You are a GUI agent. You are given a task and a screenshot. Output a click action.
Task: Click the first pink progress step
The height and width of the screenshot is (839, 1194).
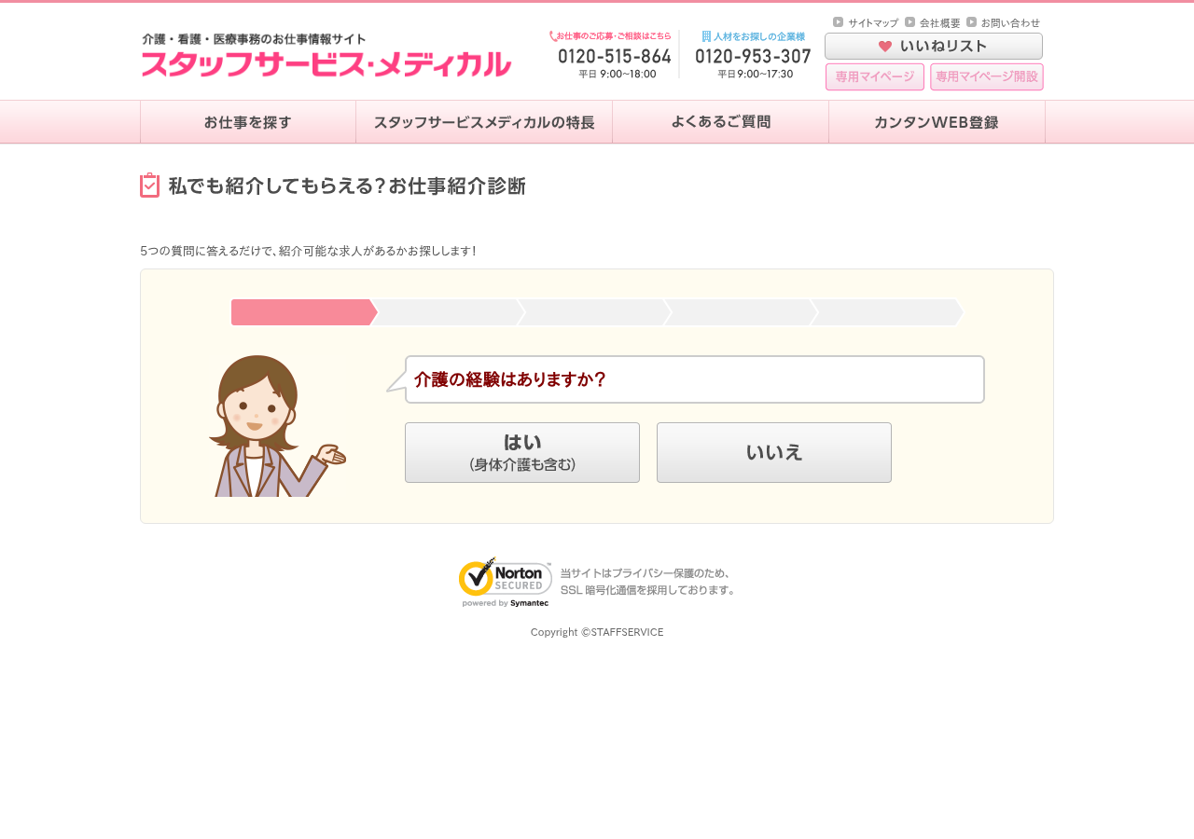(304, 312)
